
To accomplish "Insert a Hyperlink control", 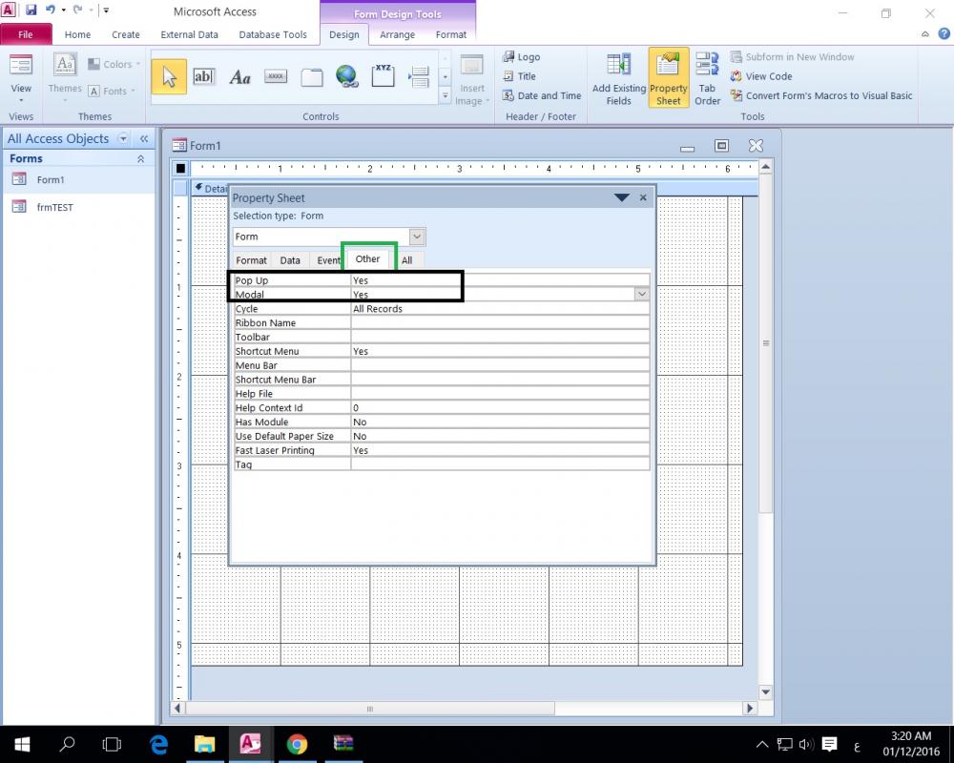I will (x=347, y=77).
